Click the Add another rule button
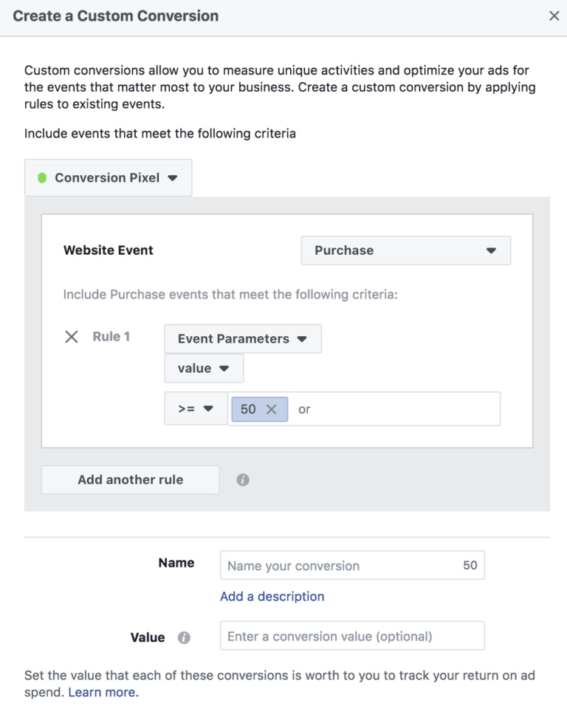The image size is (567, 724). (131, 479)
